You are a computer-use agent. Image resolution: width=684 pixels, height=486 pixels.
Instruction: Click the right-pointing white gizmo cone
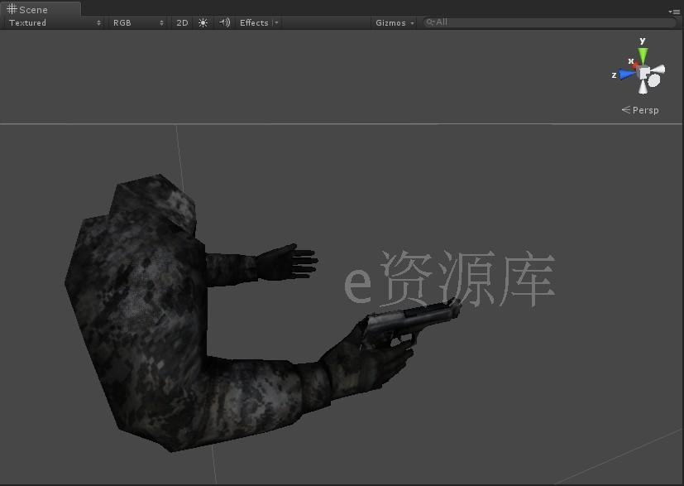click(x=658, y=69)
